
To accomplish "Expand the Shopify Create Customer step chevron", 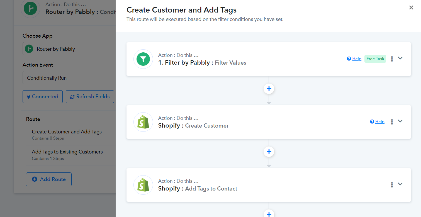I will [400, 121].
